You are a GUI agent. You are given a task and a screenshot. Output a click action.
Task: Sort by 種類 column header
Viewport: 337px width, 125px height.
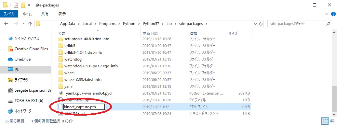193,34
